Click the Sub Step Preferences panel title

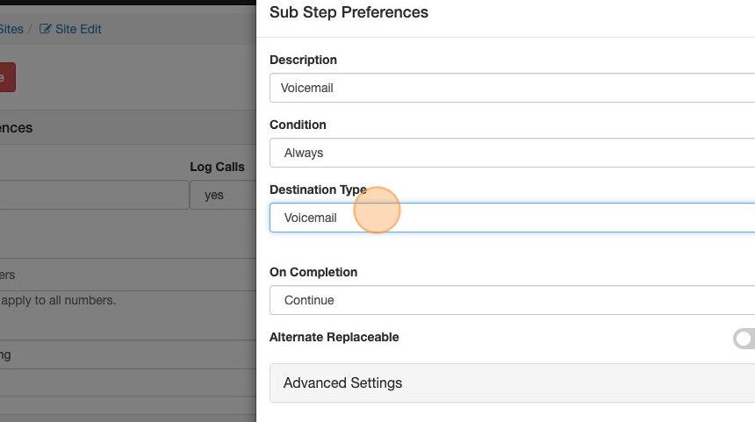coord(349,12)
